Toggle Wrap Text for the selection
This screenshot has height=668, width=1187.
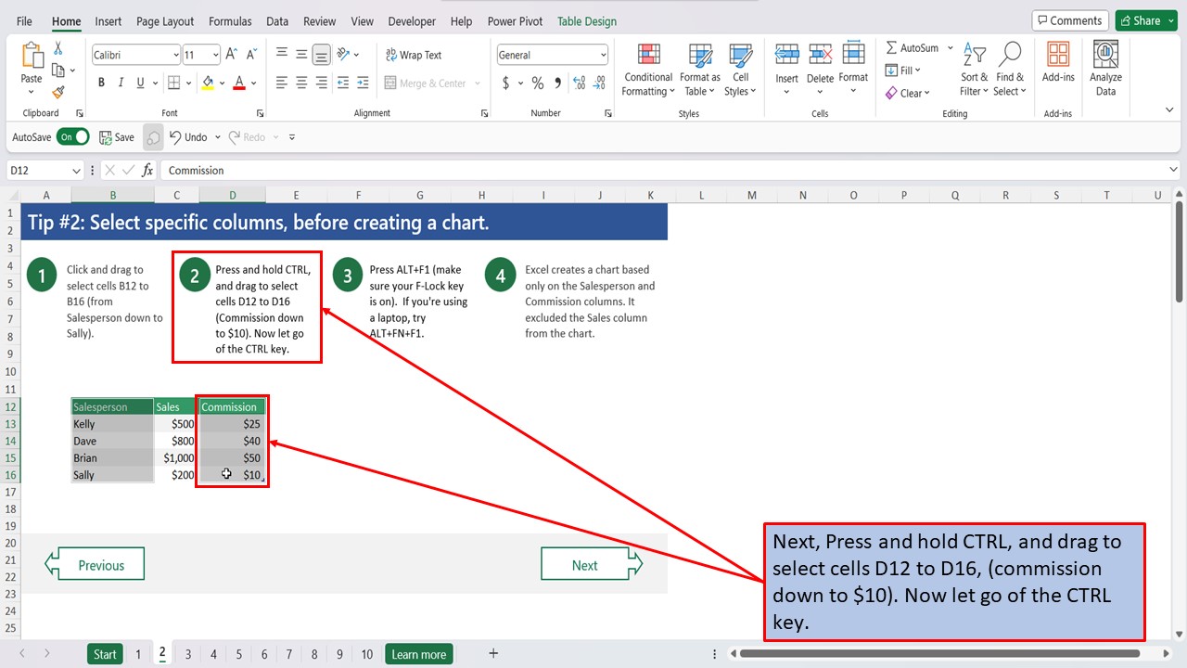(x=414, y=55)
